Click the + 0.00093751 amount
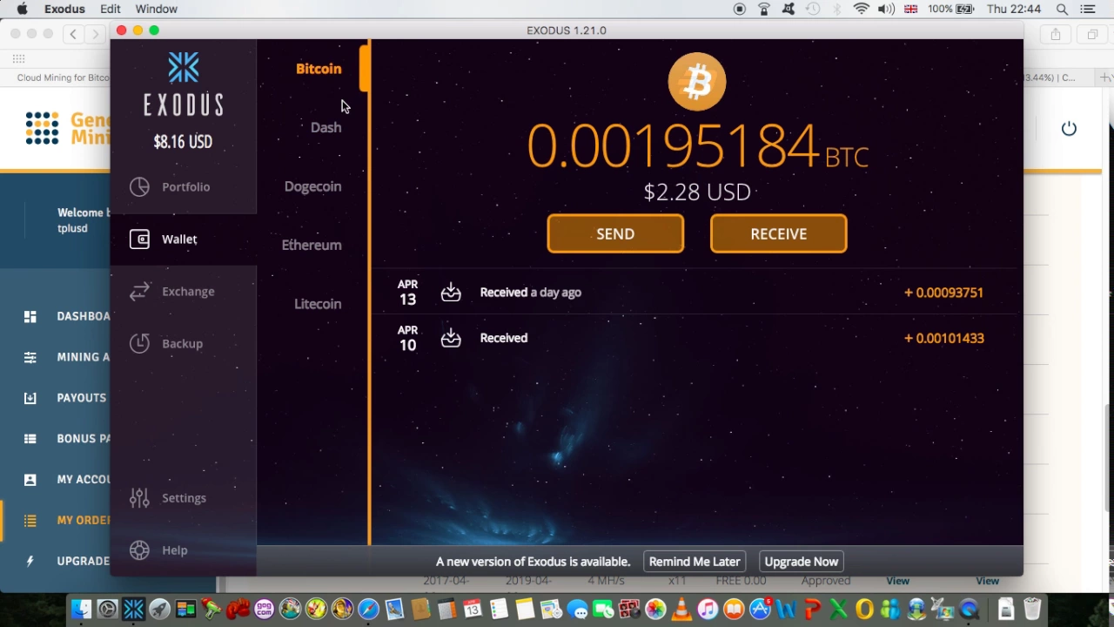This screenshot has height=627, width=1114. [x=943, y=293]
